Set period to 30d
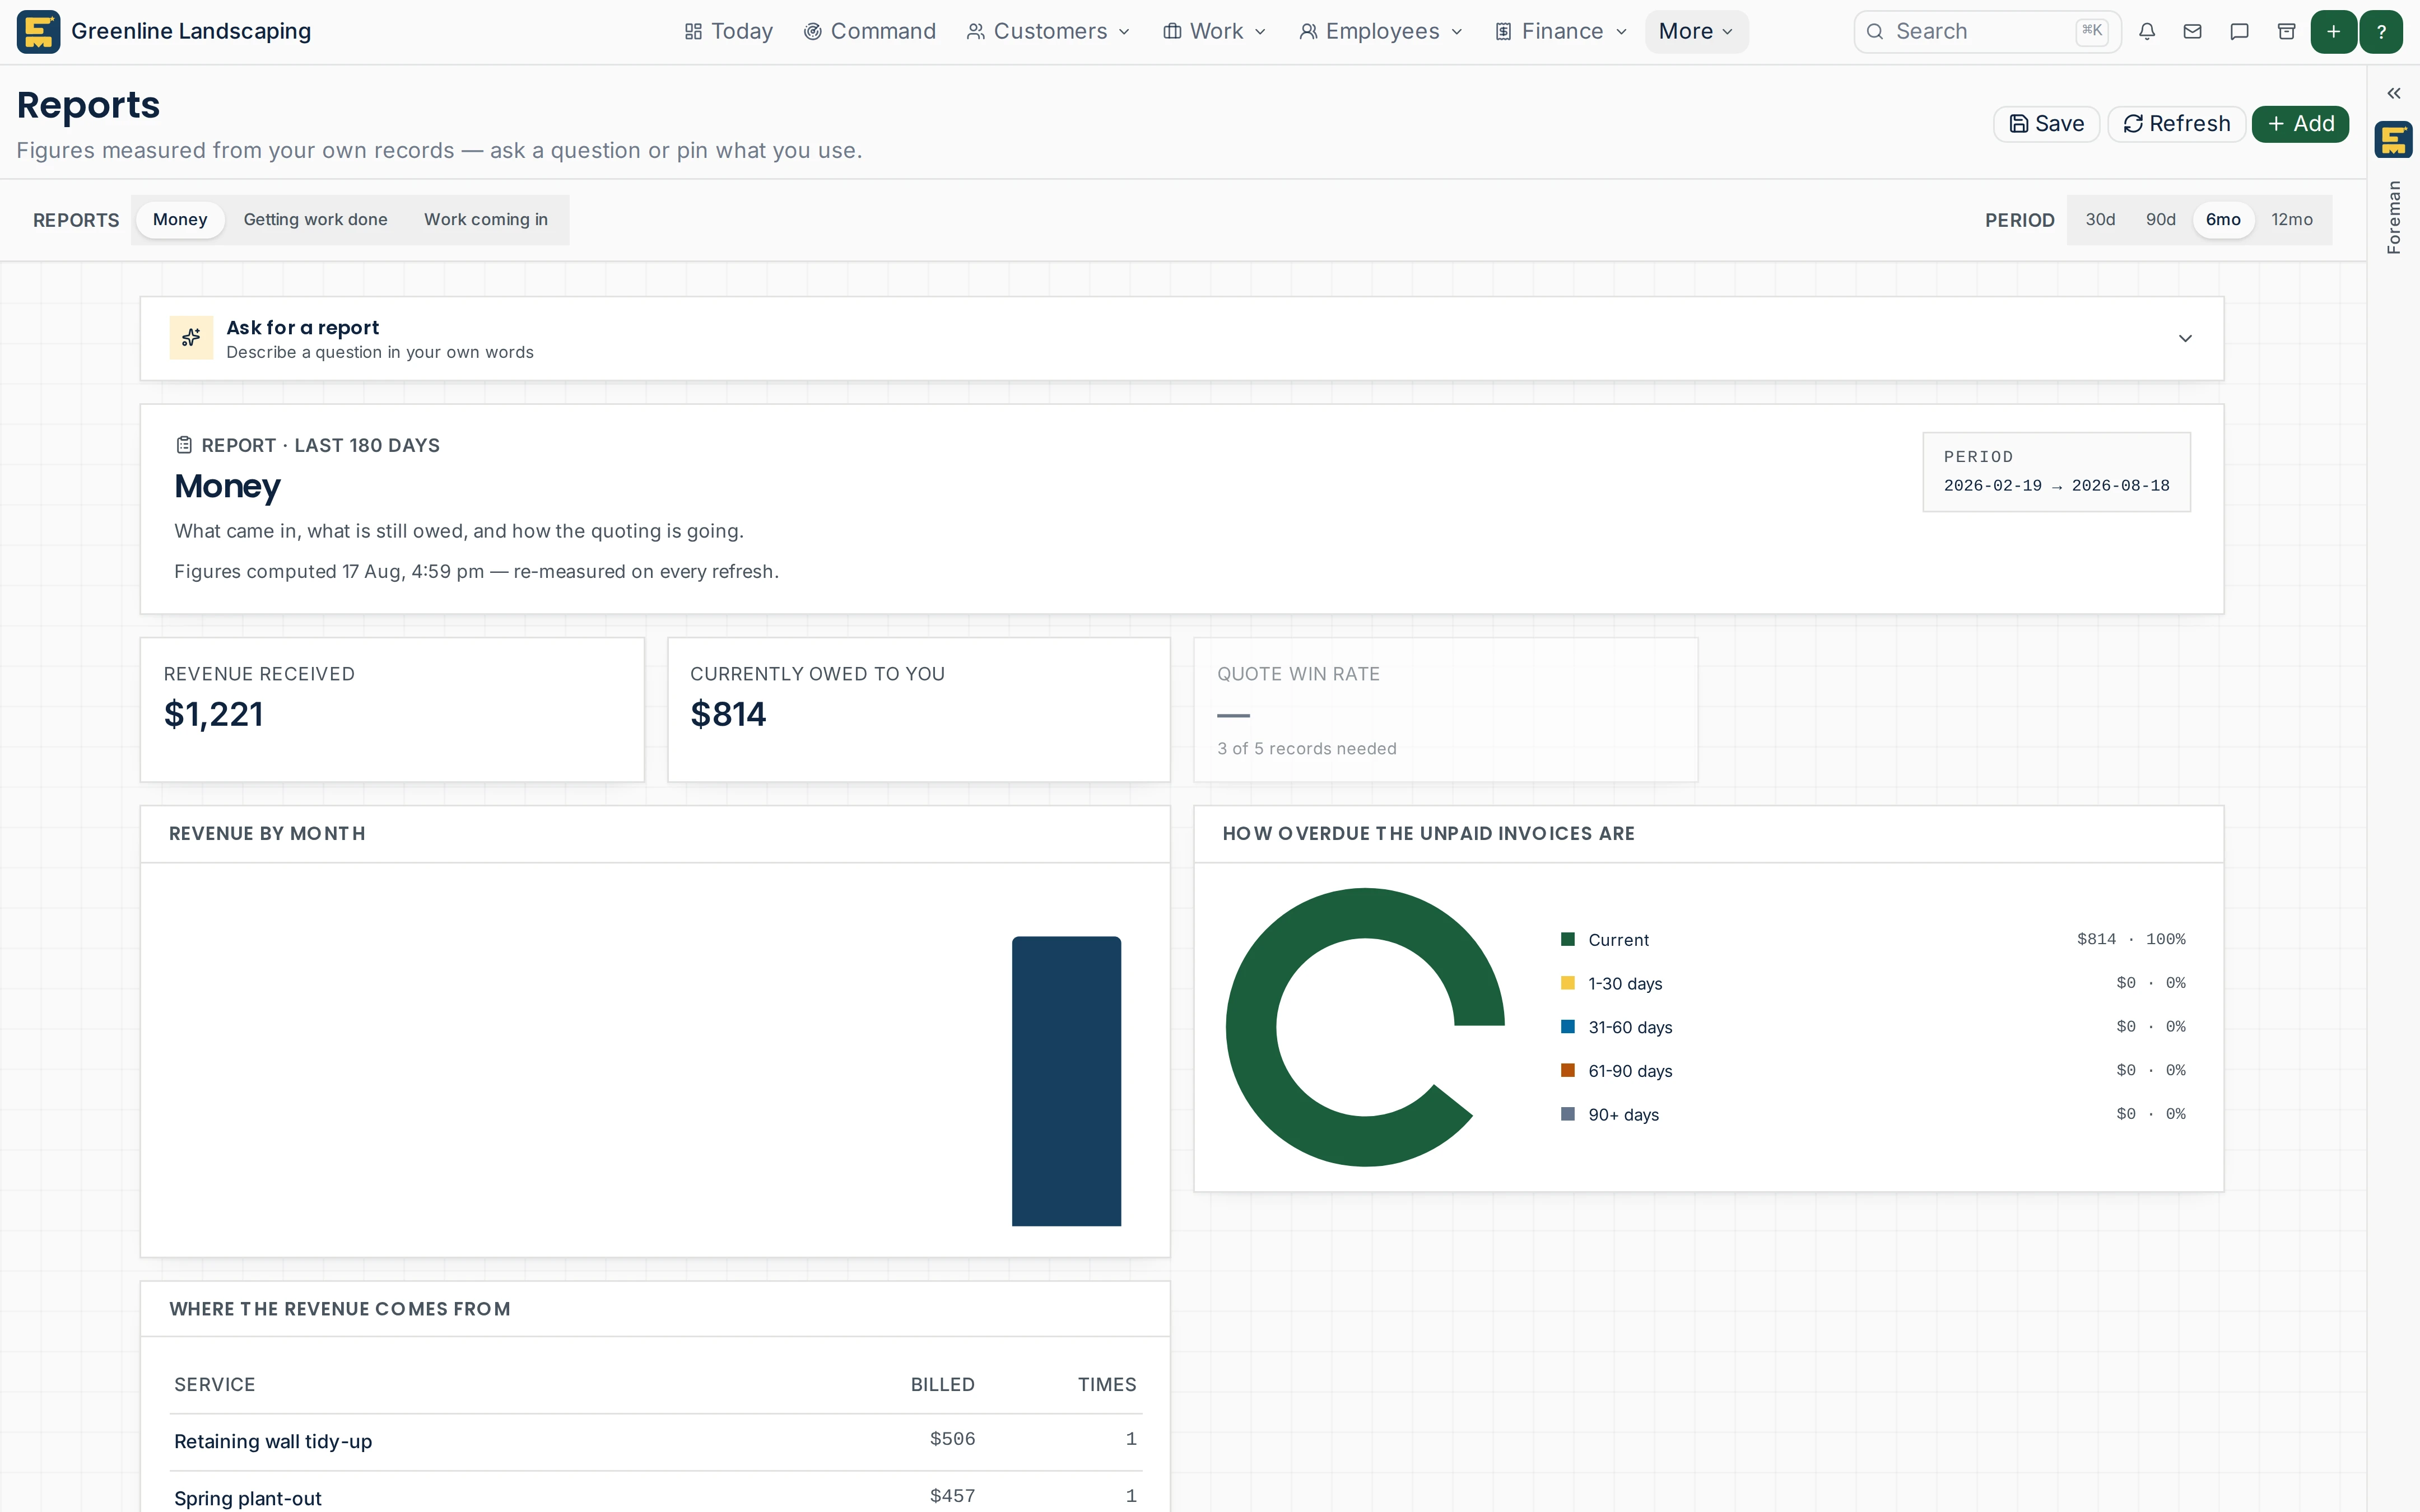This screenshot has width=2420, height=1512. click(2100, 220)
